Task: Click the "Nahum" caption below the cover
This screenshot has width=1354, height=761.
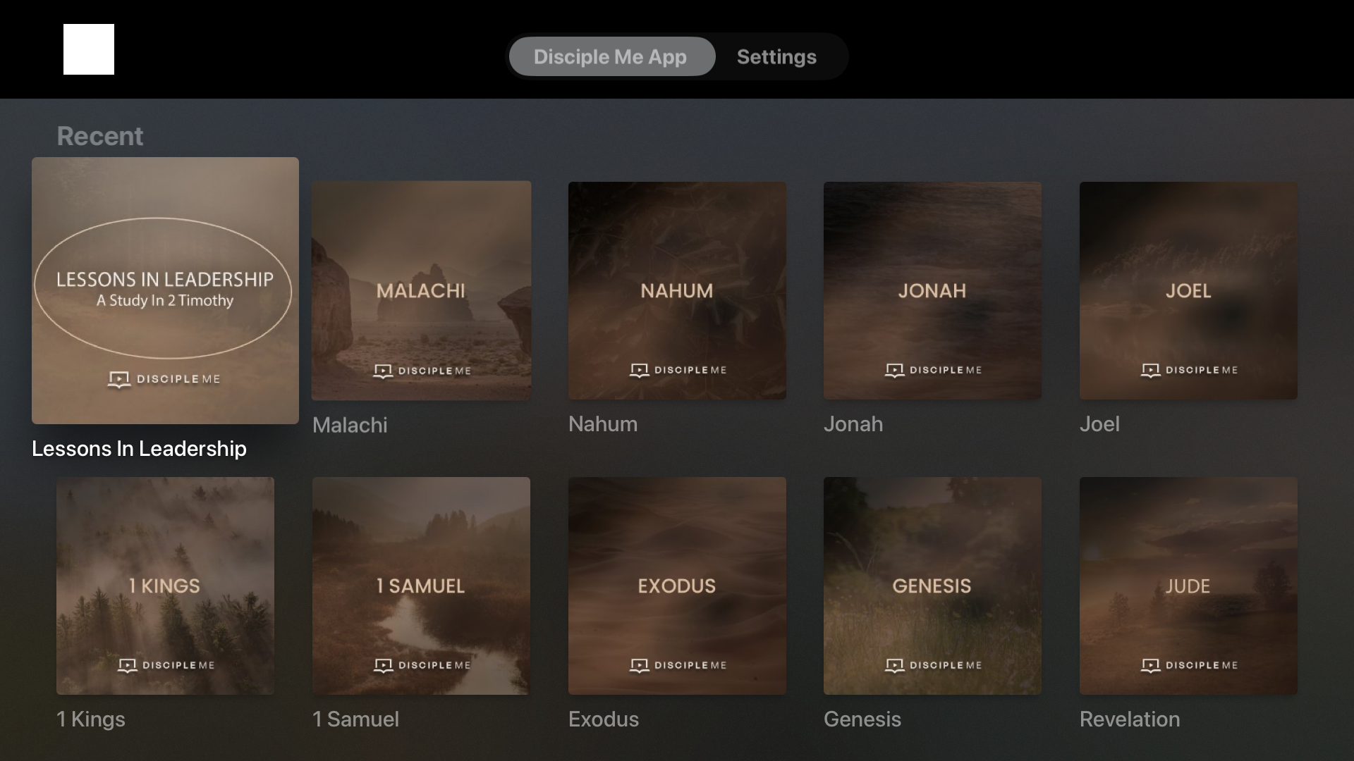Action: click(603, 423)
